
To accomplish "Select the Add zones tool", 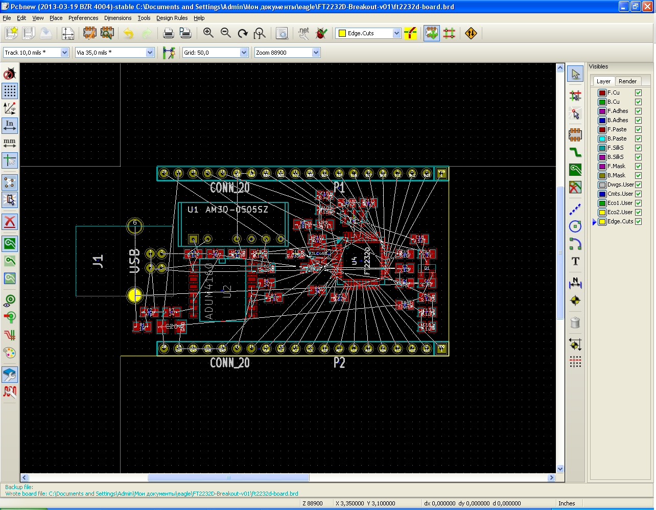I will point(575,170).
